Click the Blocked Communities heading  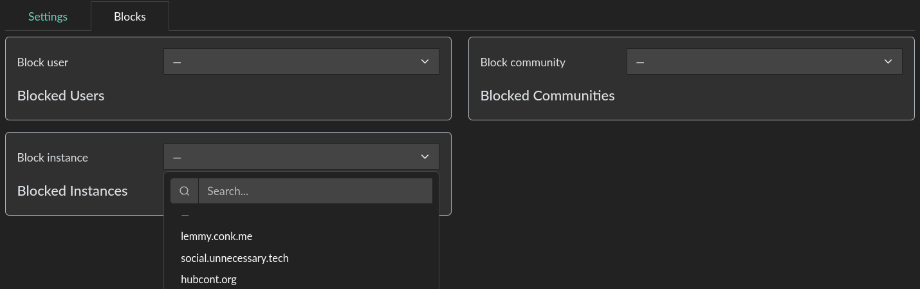(x=547, y=96)
